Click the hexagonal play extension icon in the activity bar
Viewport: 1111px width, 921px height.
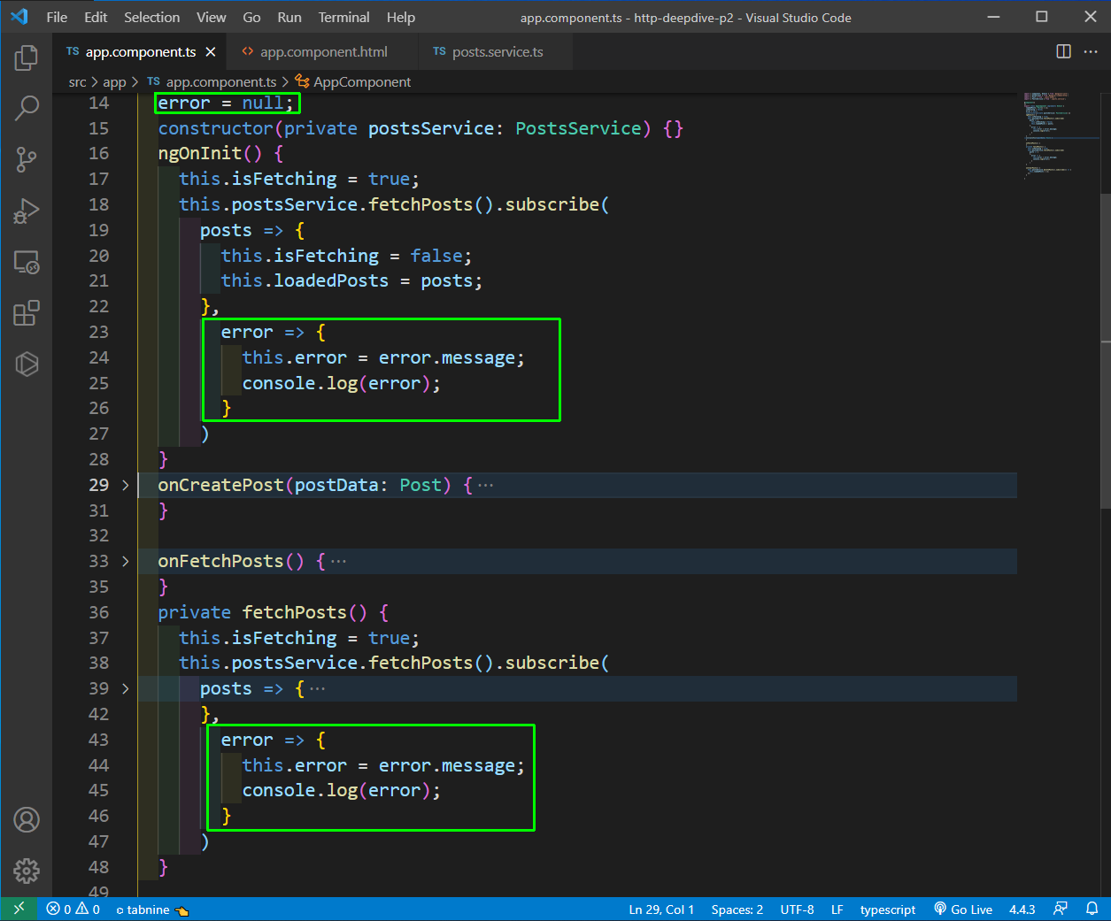(x=27, y=364)
